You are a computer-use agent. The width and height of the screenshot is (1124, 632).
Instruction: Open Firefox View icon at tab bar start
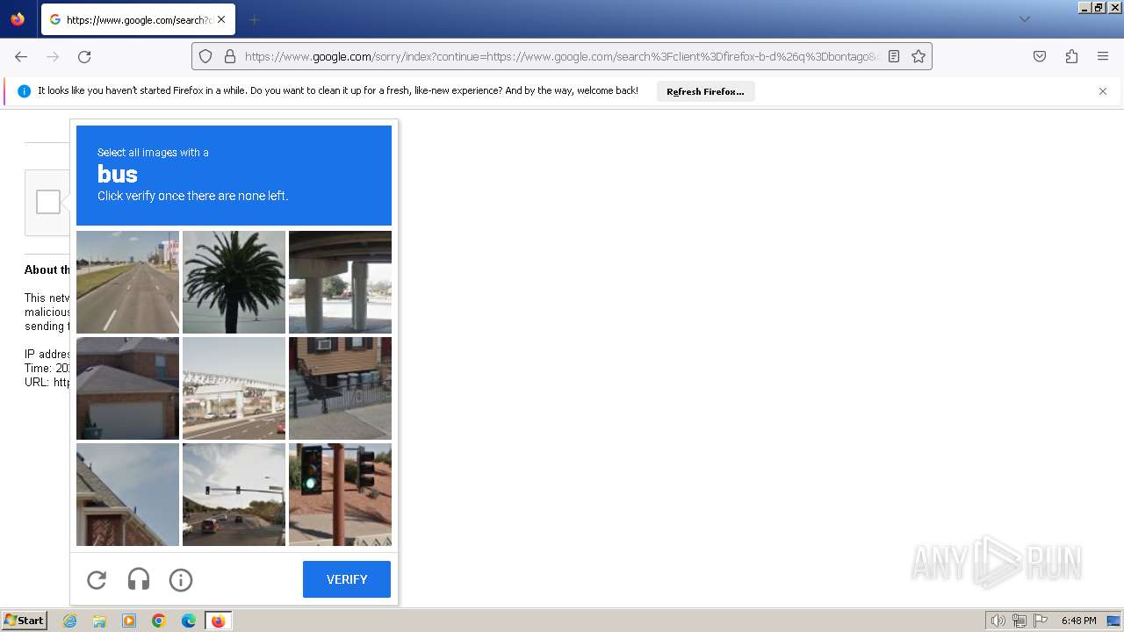(18, 19)
